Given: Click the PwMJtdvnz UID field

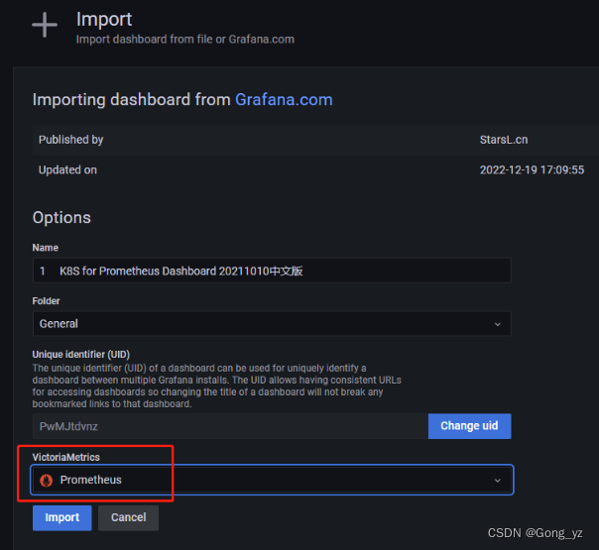Looking at the screenshot, I should pos(230,426).
